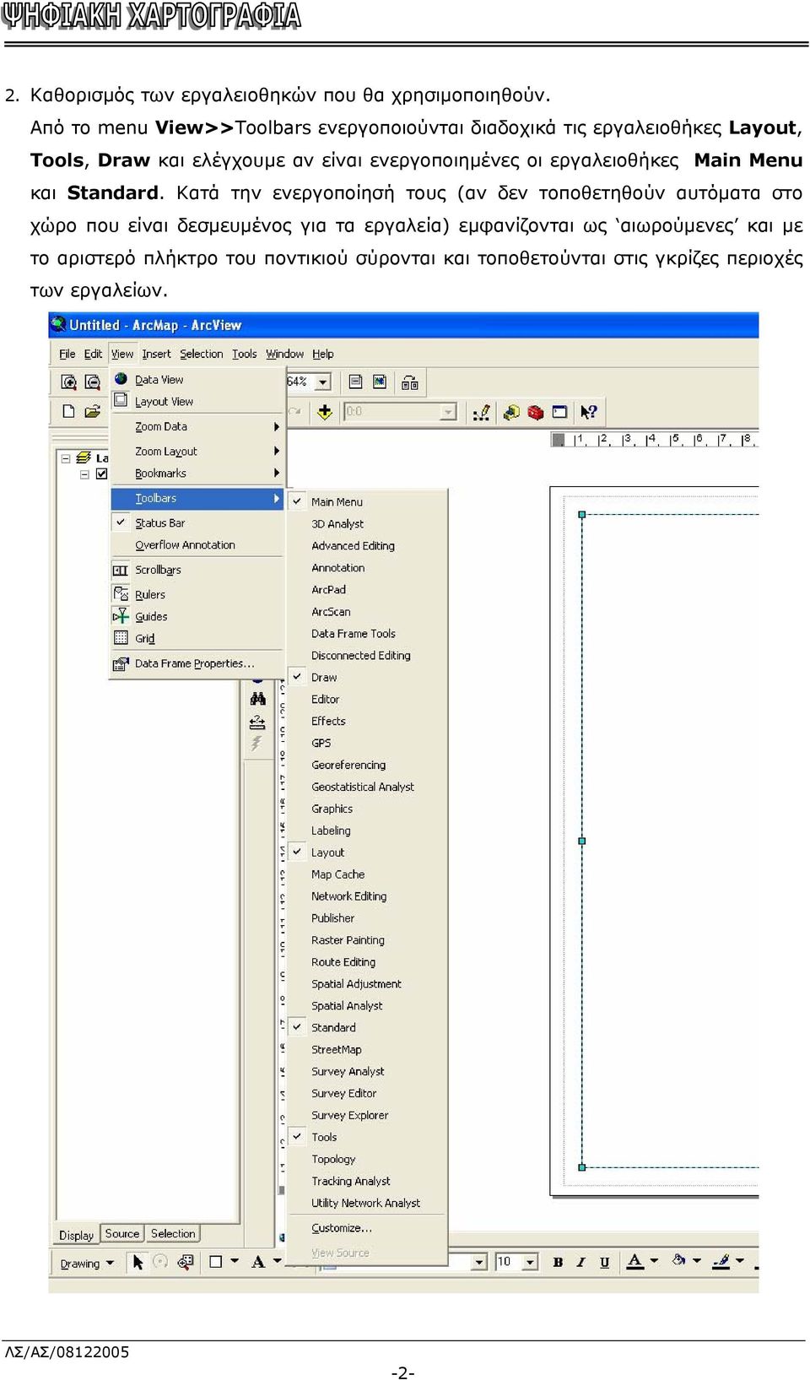Viewport: 810px width, 1380px height.
Task: Expand the Zoom Data submenu
Action: (x=197, y=426)
